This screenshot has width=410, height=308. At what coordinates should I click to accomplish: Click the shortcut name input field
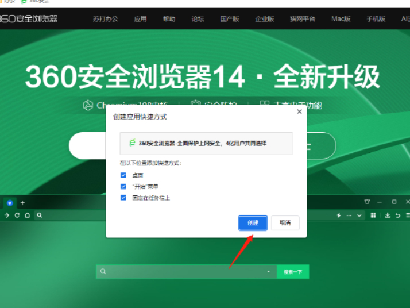click(x=206, y=144)
